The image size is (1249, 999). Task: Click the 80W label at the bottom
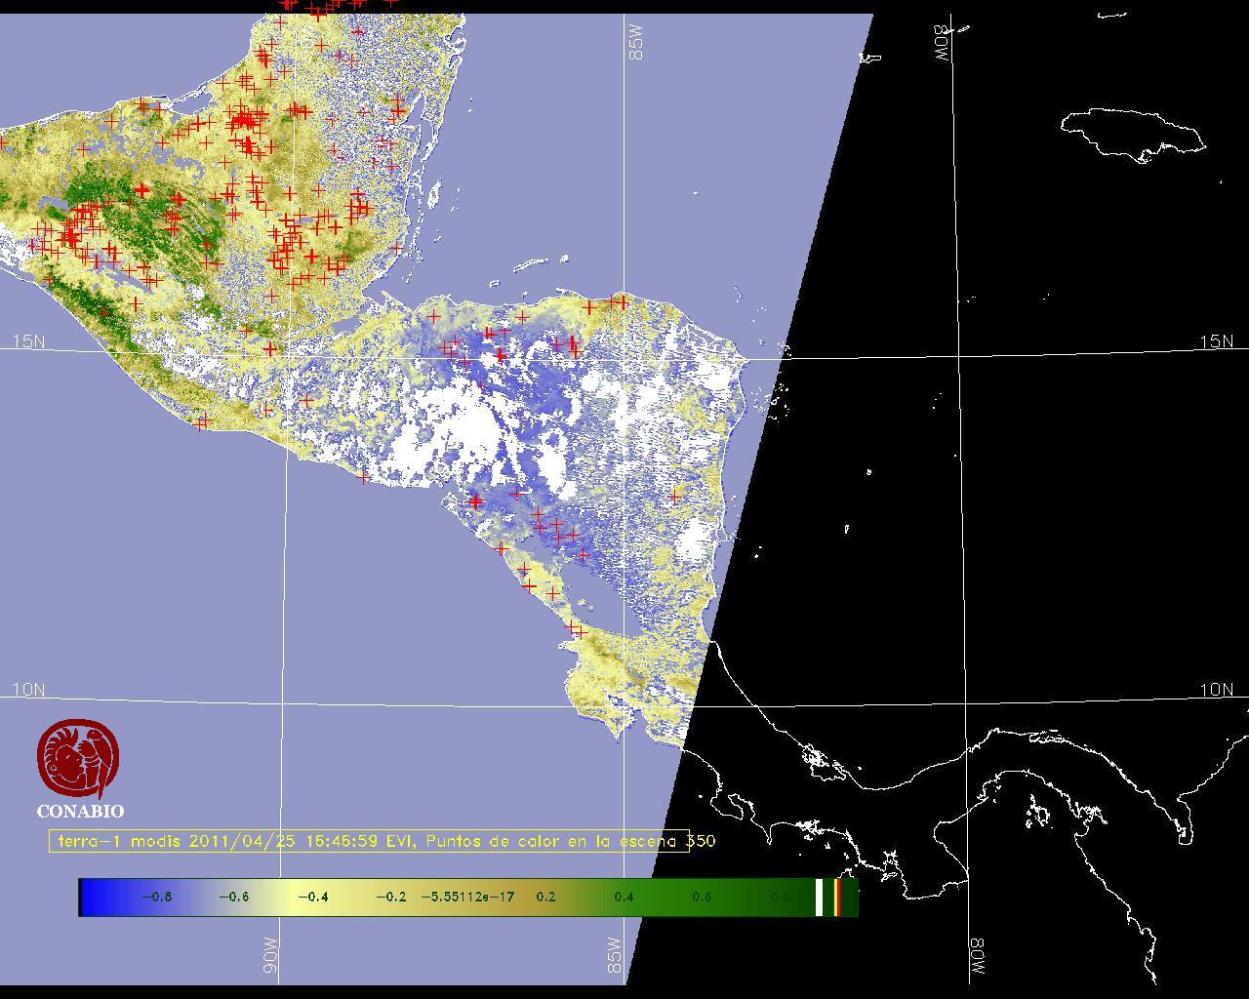point(977,957)
